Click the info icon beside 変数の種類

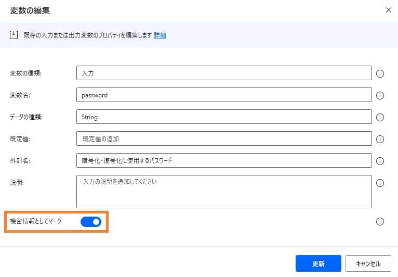[x=380, y=73]
